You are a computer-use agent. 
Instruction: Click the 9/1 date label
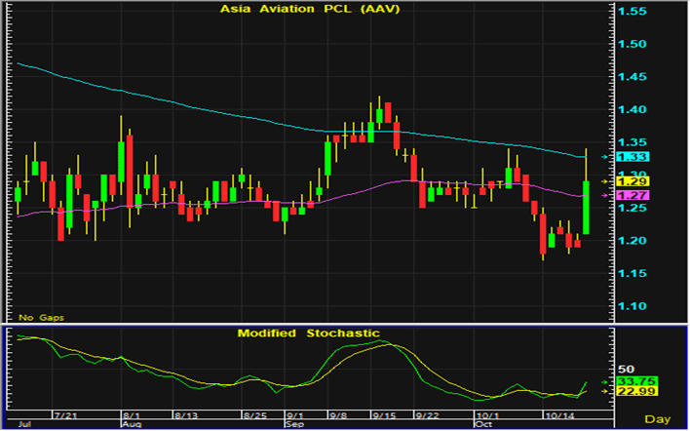(295, 415)
